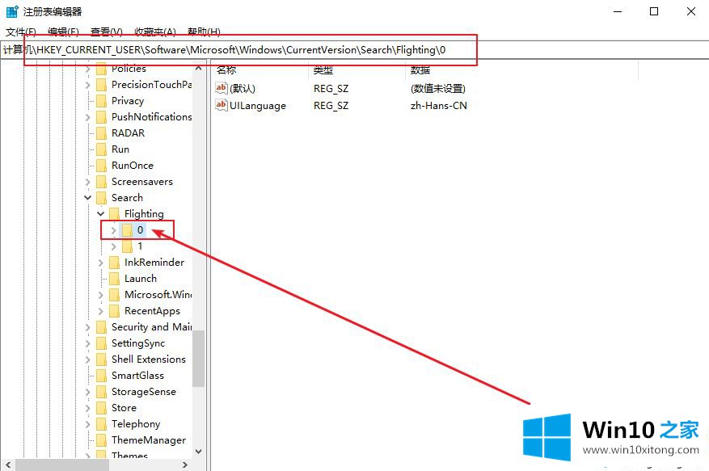
Task: Click the SmartGlass folder icon
Action: coord(102,376)
